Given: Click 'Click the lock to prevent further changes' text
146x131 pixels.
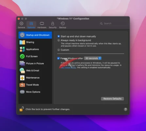Looking at the screenshot, I should 48,109.
